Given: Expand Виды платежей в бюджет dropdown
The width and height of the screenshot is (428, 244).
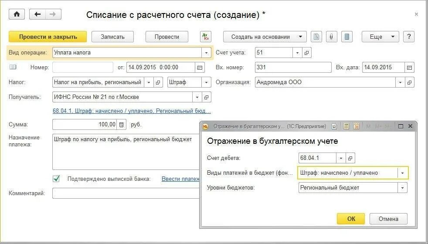Looking at the screenshot, I should (x=402, y=173).
